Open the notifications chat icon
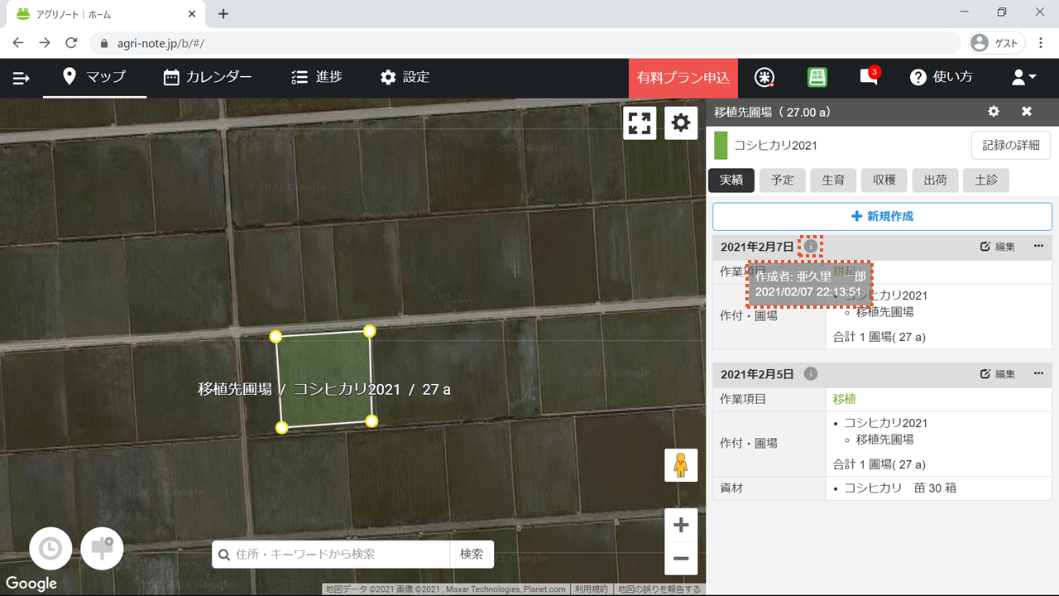Viewport: 1059px width, 596px height. [869, 77]
